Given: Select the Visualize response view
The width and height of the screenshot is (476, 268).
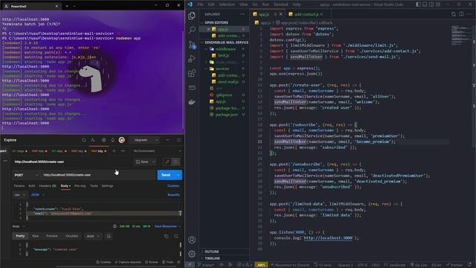Looking at the screenshot, I should pos(71,236).
